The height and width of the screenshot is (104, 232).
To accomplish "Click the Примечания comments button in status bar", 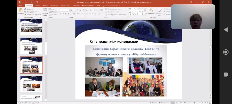I will click(x=164, y=103).
